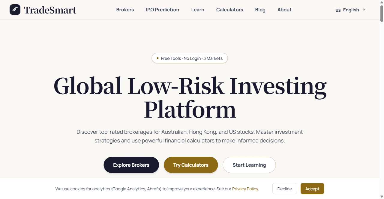
Task: Click the dot icon inside the badge
Action: [x=157, y=58]
